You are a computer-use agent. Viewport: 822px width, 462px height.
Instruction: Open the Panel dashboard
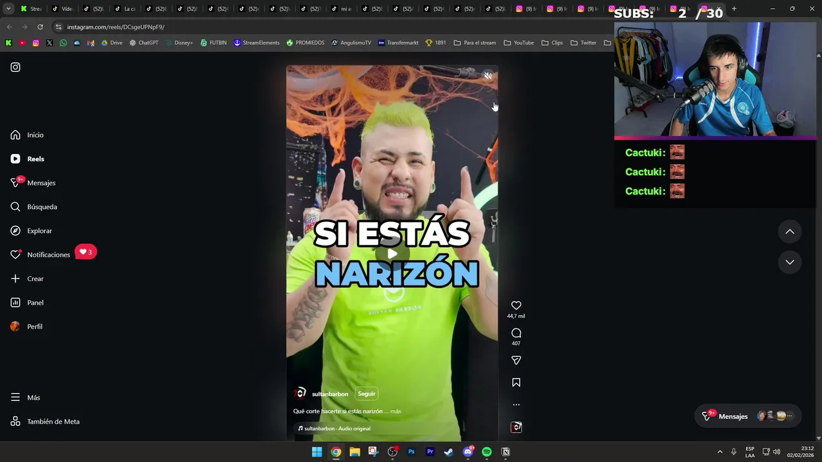click(x=27, y=302)
